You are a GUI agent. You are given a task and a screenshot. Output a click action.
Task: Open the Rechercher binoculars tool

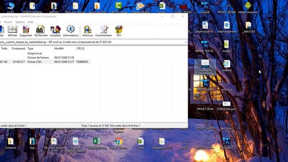tap(41, 31)
